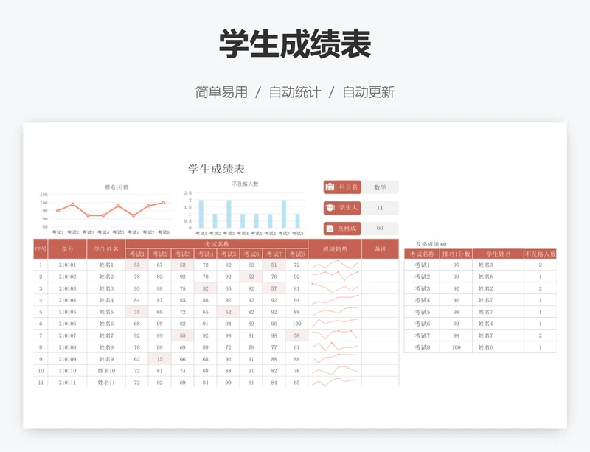
Task: Click the 考试5 column header
Action: 229,254
